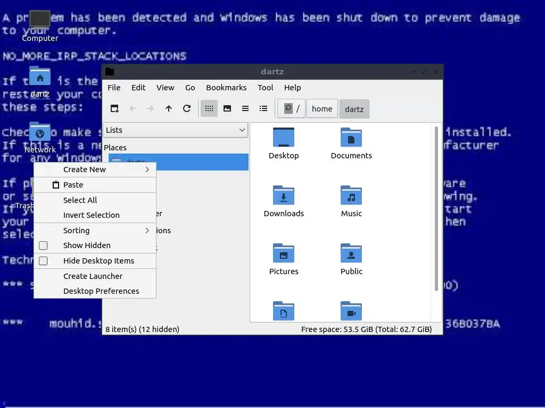Click the root filesystem path button
545x408 pixels.
pyautogui.click(x=291, y=108)
